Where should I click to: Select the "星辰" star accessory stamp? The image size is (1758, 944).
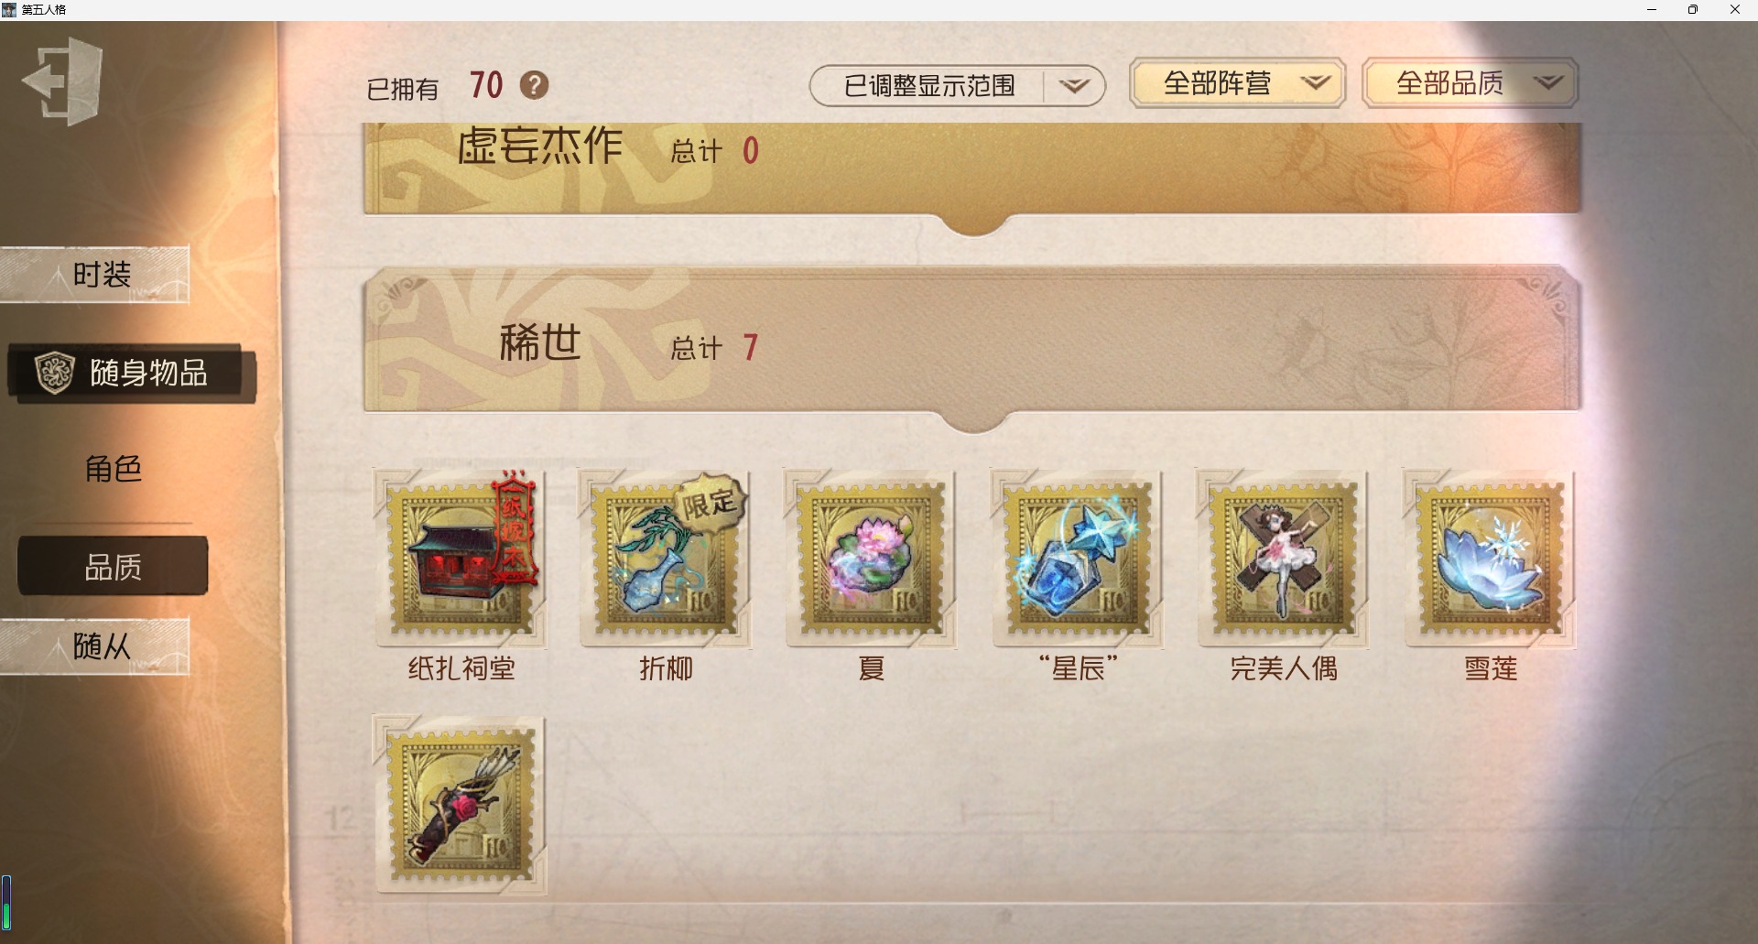(1078, 559)
